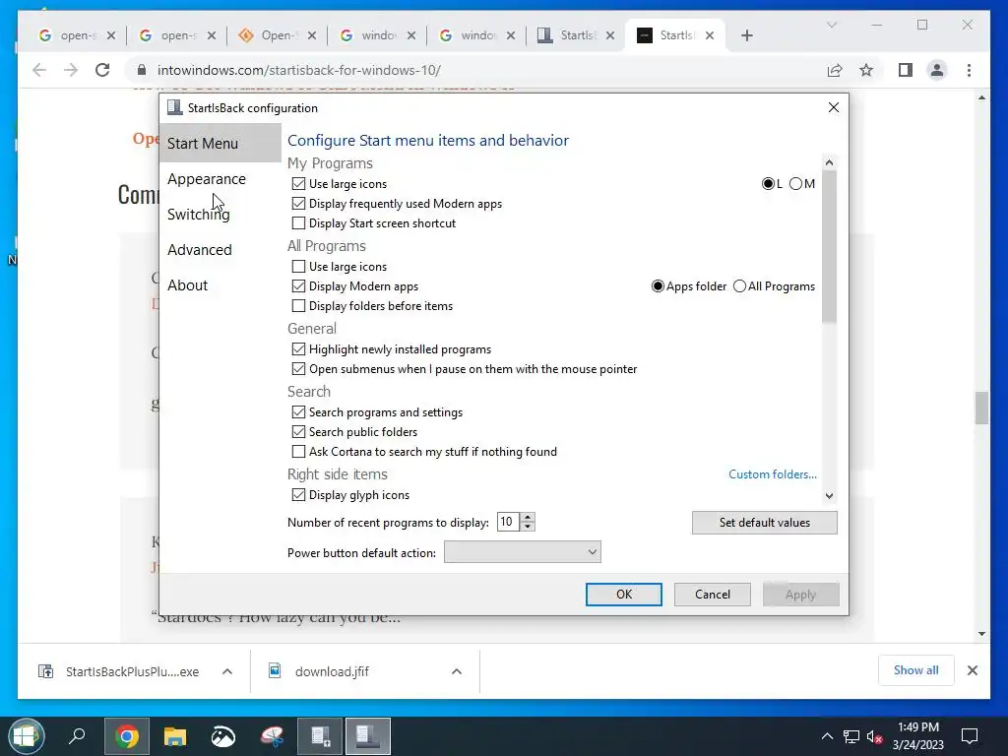This screenshot has height=756, width=1008.
Task: Click the StartIsBack installer taskbar icon
Action: 320,736
